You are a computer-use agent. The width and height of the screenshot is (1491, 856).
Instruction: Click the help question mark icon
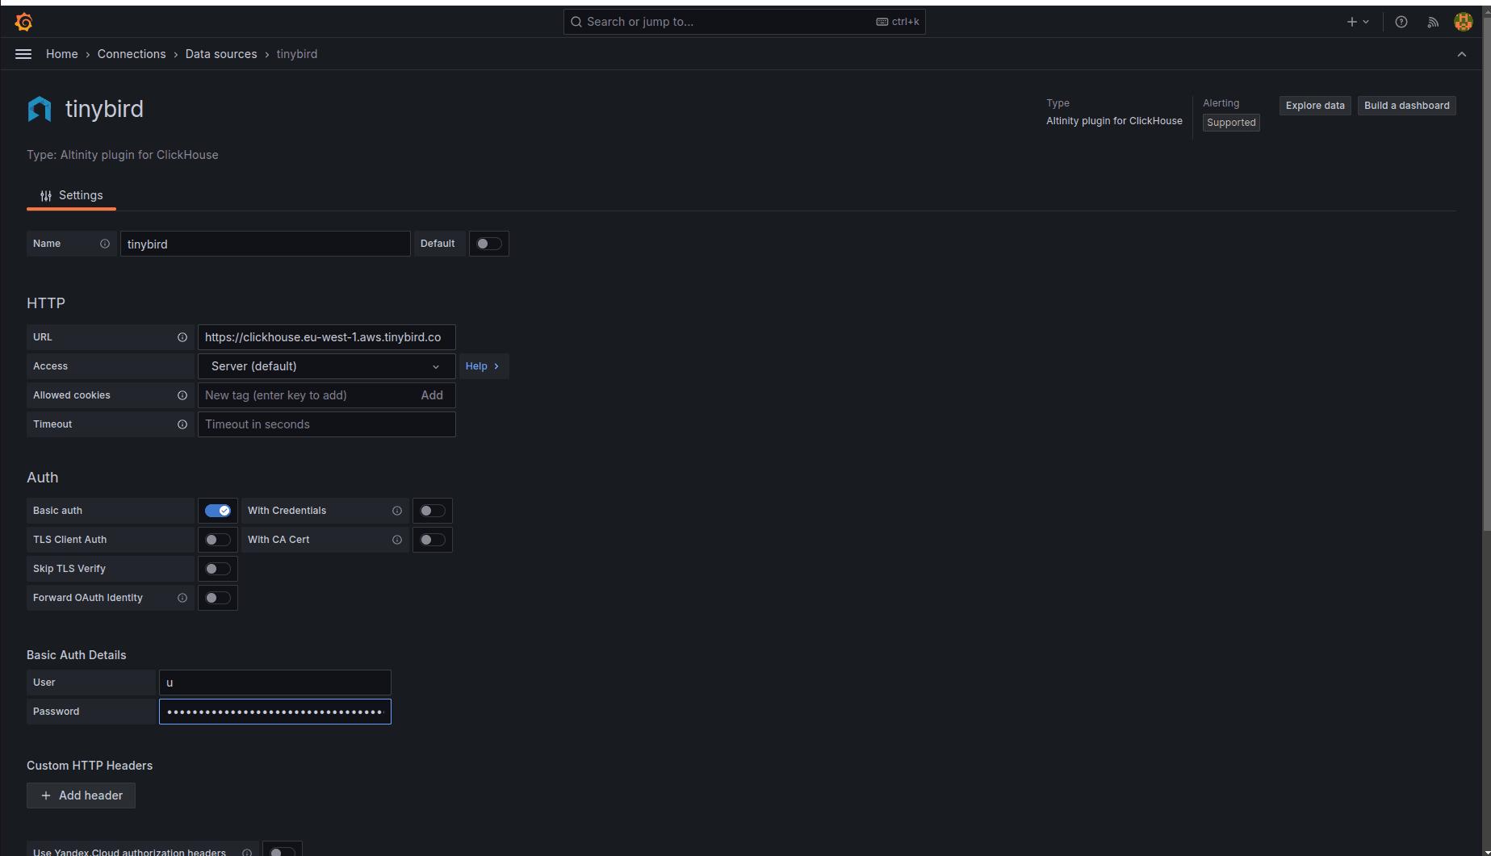click(1401, 22)
